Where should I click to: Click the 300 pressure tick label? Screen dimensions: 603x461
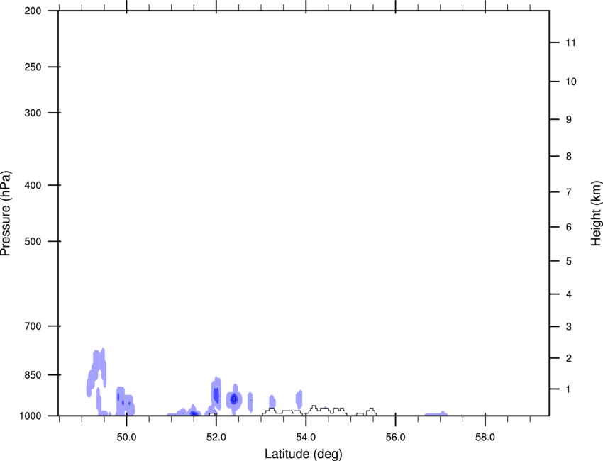33,113
